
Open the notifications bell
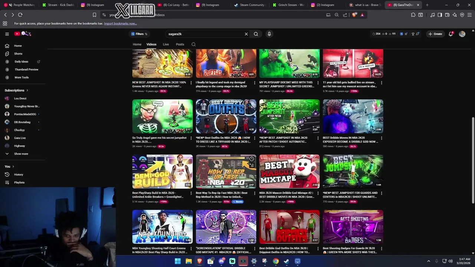coord(451,34)
